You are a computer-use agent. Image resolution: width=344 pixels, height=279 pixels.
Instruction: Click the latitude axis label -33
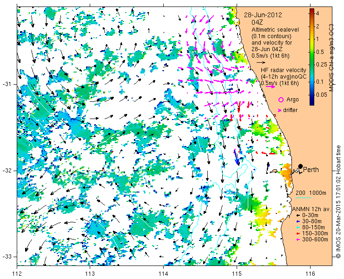click(x=7, y=256)
